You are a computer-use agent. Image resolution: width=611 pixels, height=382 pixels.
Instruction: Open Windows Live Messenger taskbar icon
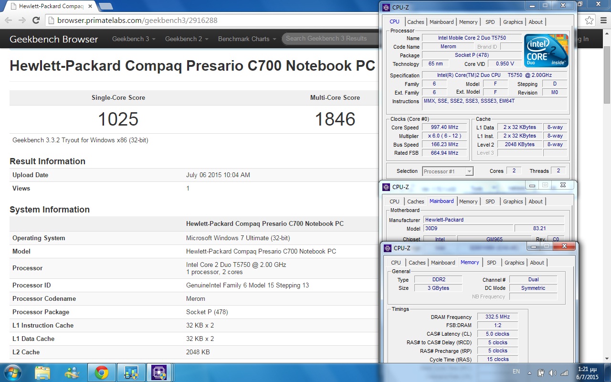click(72, 372)
